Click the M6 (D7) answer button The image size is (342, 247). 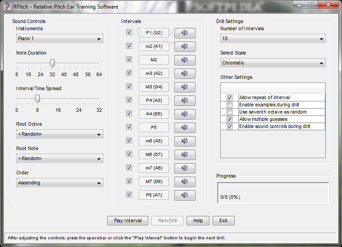point(154,155)
